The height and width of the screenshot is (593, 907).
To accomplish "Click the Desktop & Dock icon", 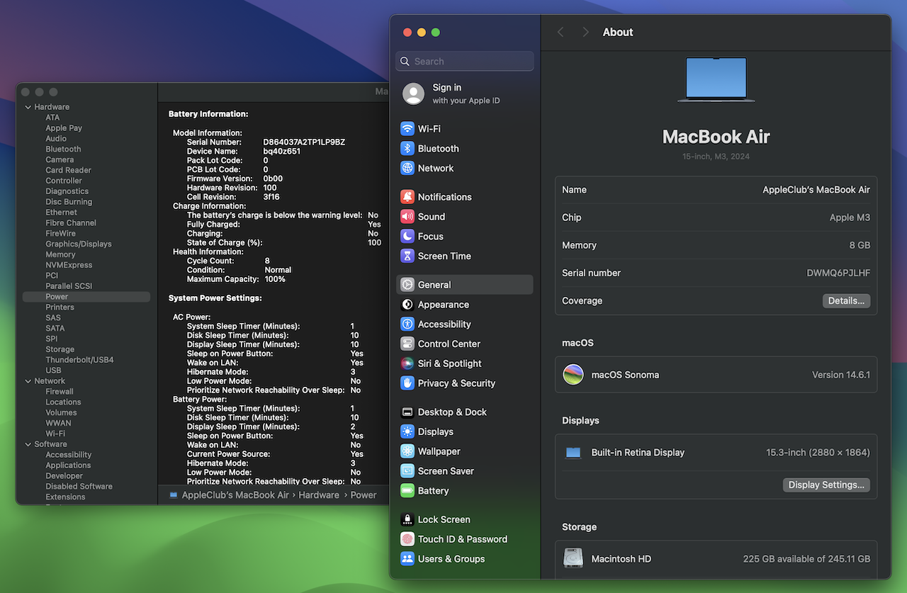I will 407,412.
